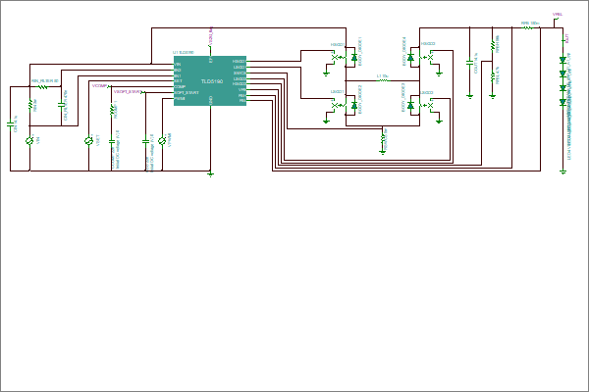589x392 pixels.
Task: Click the RCOMP resistor symbol
Action: pyautogui.click(x=112, y=110)
